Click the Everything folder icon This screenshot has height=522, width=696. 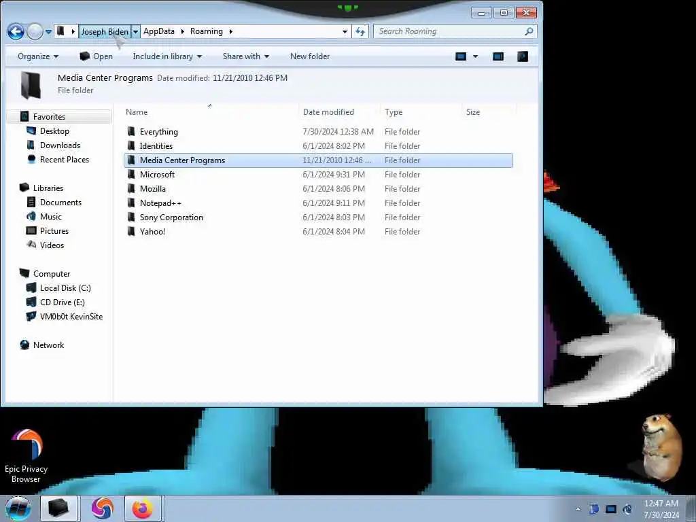tap(131, 131)
